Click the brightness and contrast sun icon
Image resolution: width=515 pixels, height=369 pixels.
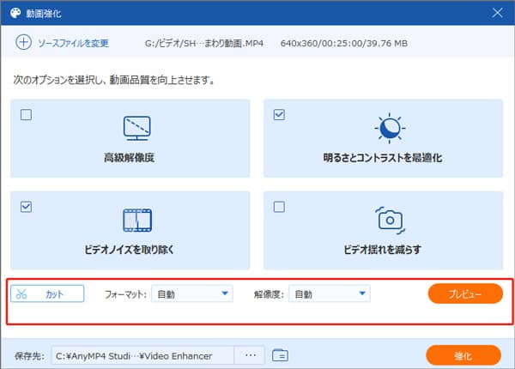click(x=389, y=128)
